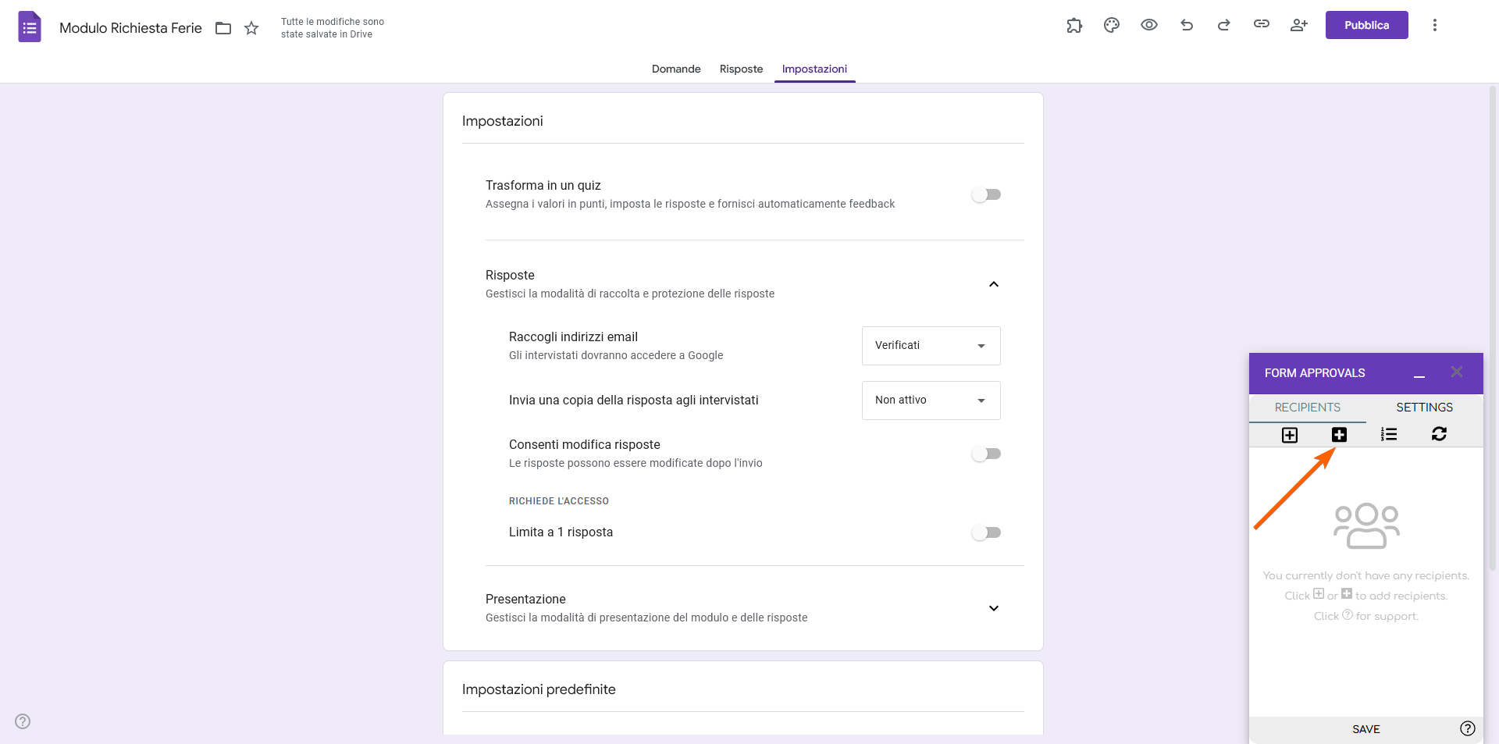Open the numbered list icon in Form Approvals
The image size is (1499, 744).
(x=1389, y=434)
